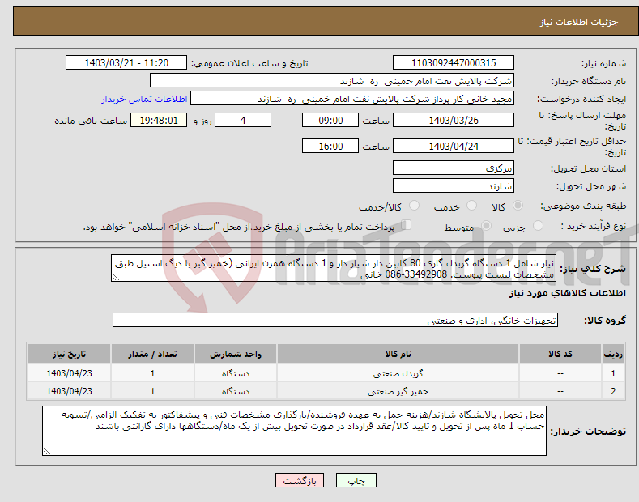Click the announcement date field 1403/03/21 - 11:20
The image size is (639, 502).
tap(126, 63)
